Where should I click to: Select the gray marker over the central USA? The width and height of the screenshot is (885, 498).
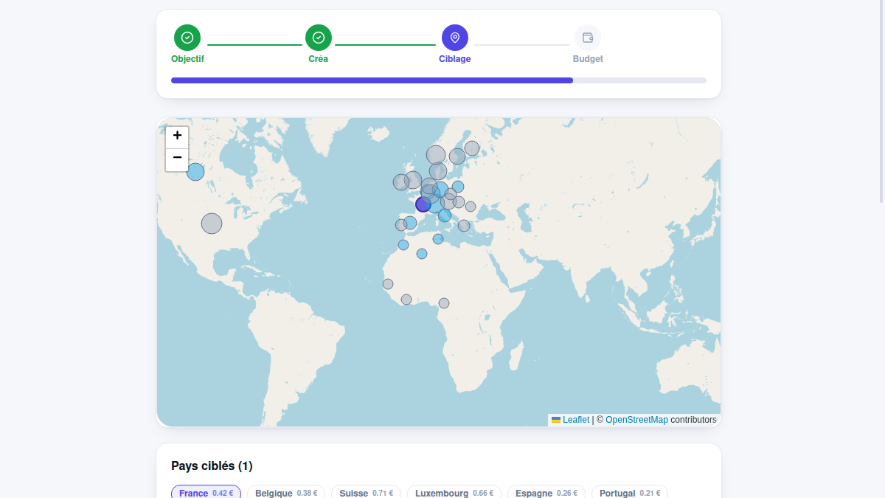coord(212,224)
